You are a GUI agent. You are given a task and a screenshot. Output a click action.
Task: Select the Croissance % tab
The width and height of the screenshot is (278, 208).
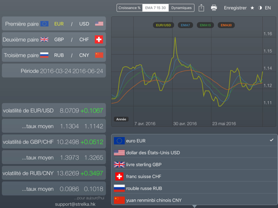[130, 8]
